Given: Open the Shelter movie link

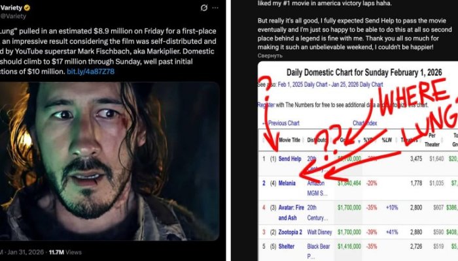Looking at the screenshot, I should [x=287, y=247].
